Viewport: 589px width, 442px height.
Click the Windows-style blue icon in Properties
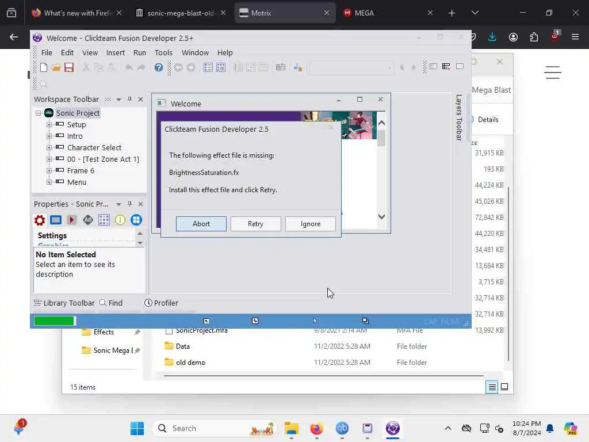pyautogui.click(x=136, y=220)
